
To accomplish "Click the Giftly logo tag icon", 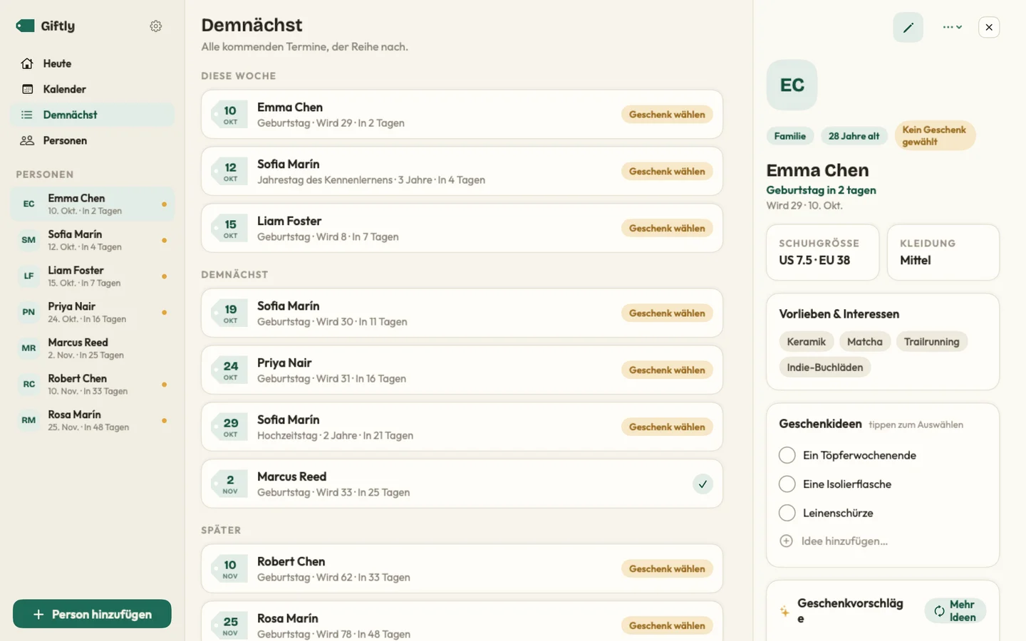I will click(x=26, y=26).
